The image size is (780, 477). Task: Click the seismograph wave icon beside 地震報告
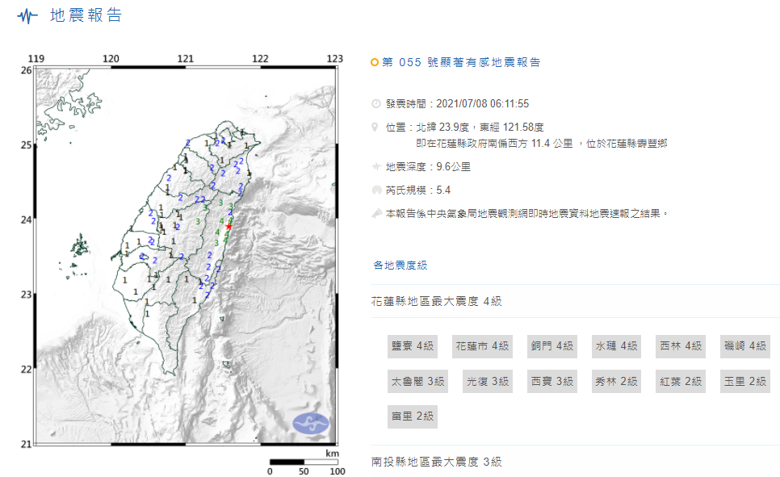[27, 16]
